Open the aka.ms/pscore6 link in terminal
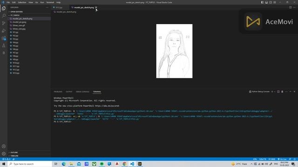The image size is (298, 167). tap(107, 106)
